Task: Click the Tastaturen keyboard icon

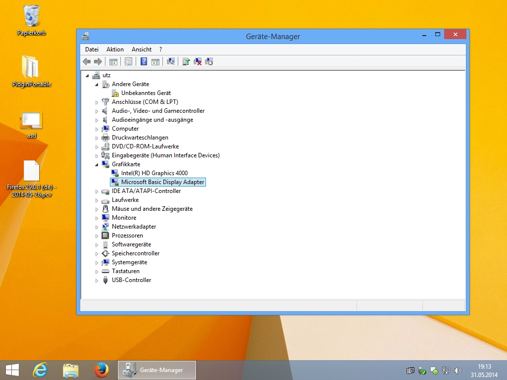Action: (x=105, y=271)
